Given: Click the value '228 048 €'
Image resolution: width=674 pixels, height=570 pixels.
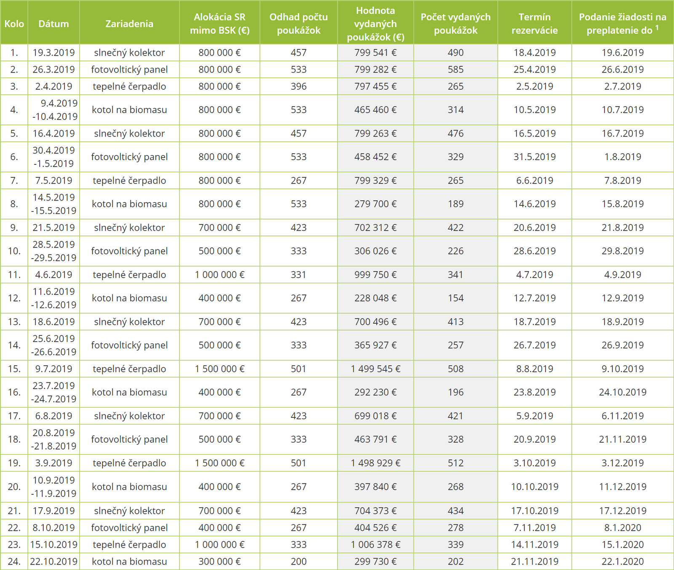Looking at the screenshot, I should (x=375, y=298).
